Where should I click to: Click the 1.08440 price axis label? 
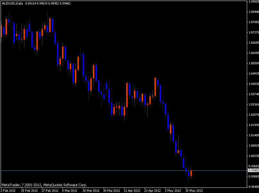coord(254,12)
